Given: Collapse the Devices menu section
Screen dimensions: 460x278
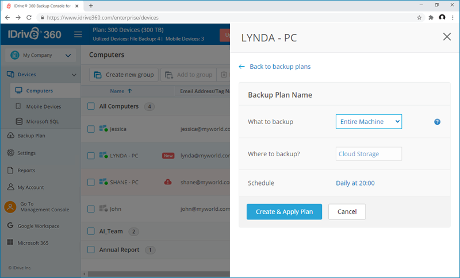Looking at the screenshot, I should 74,75.
